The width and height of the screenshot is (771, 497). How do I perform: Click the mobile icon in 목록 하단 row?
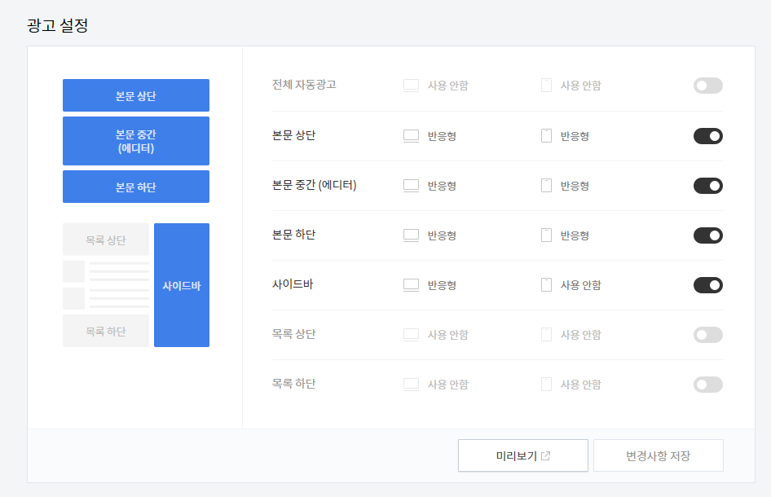point(546,384)
